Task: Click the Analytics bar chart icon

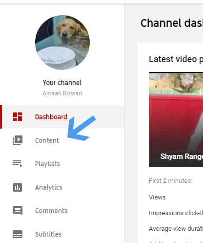Action: point(18,187)
